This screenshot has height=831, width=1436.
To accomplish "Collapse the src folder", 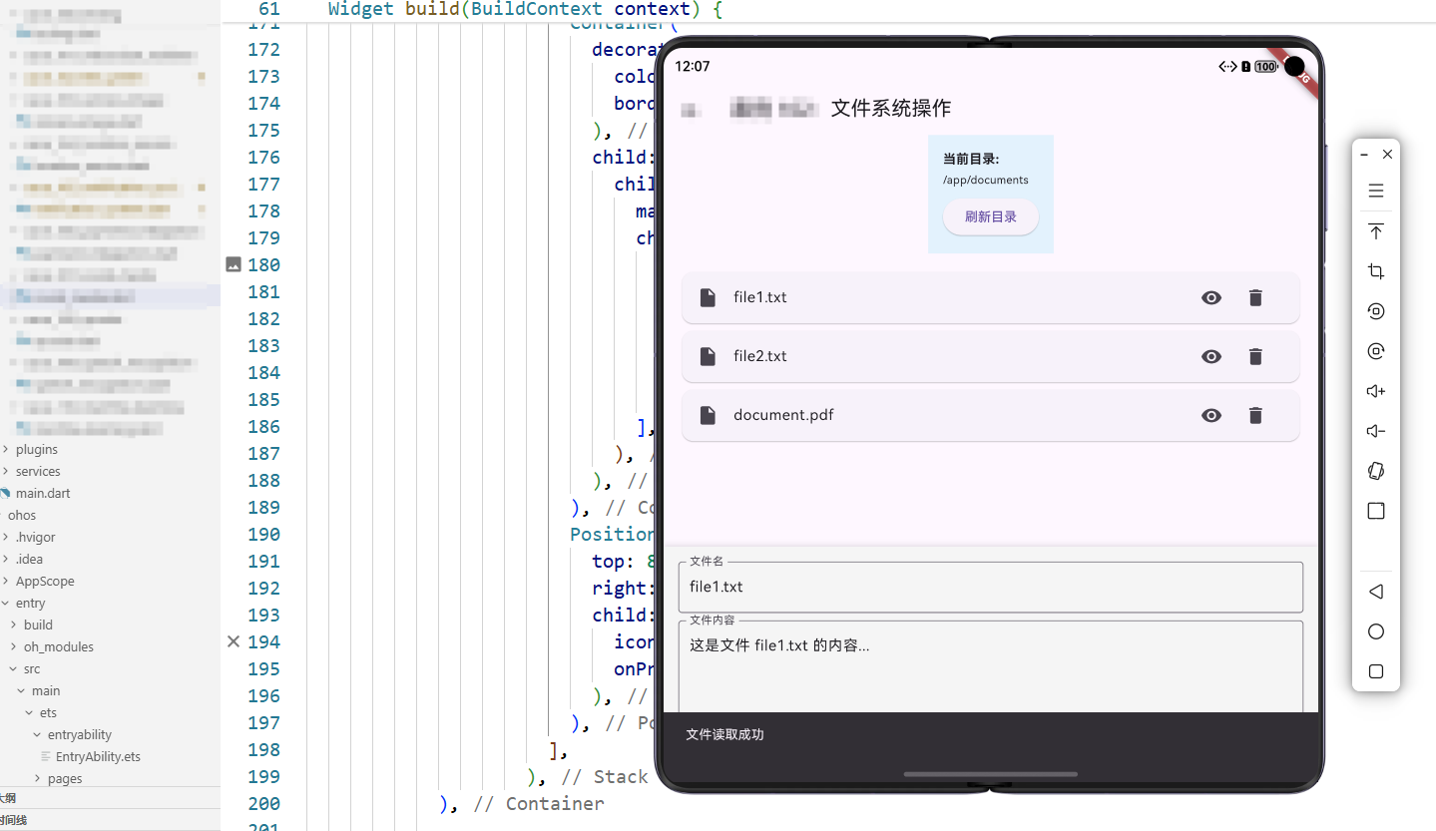I will pyautogui.click(x=14, y=668).
